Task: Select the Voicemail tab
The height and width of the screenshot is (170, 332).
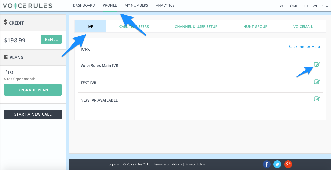Action: [303, 26]
